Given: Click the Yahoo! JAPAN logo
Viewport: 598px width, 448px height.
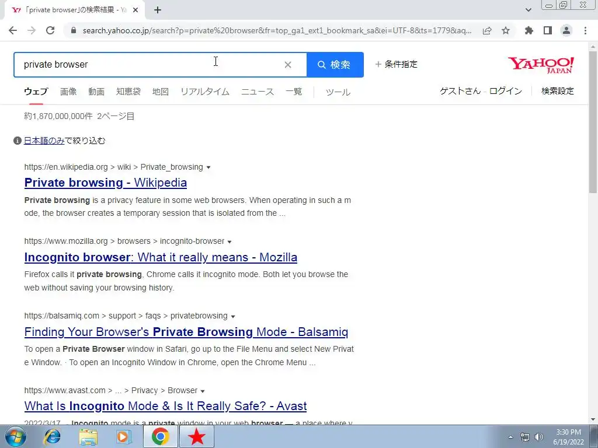Looking at the screenshot, I should (541, 65).
